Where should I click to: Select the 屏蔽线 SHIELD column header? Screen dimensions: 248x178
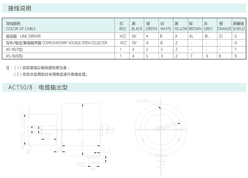point(239,26)
